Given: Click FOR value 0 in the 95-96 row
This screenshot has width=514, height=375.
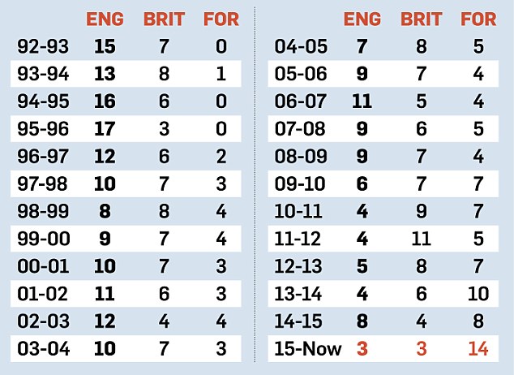Looking at the screenshot, I should click(221, 136).
